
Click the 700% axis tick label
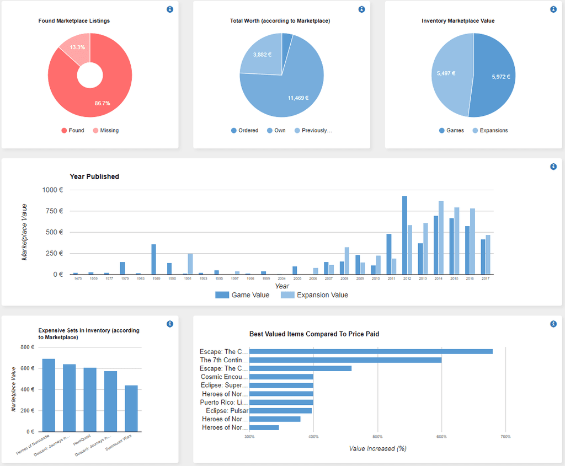click(505, 436)
